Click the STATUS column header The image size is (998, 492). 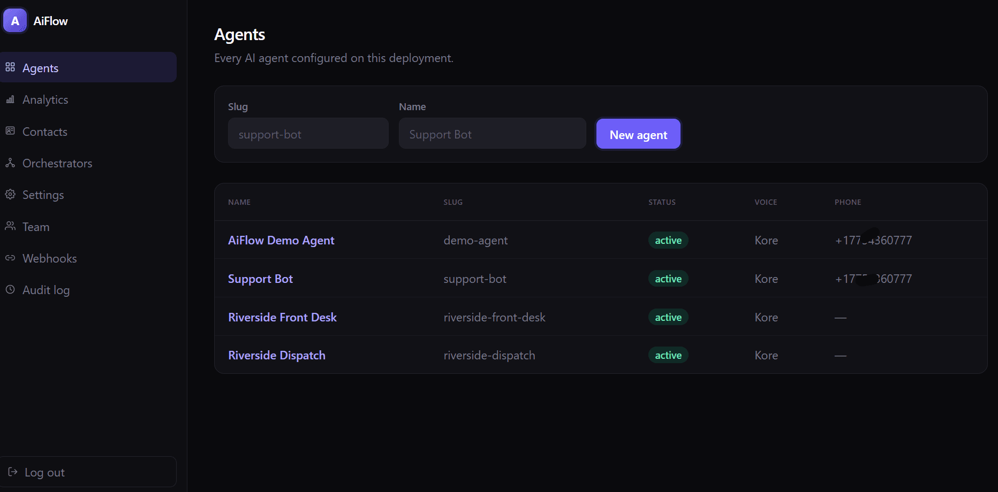pos(662,202)
